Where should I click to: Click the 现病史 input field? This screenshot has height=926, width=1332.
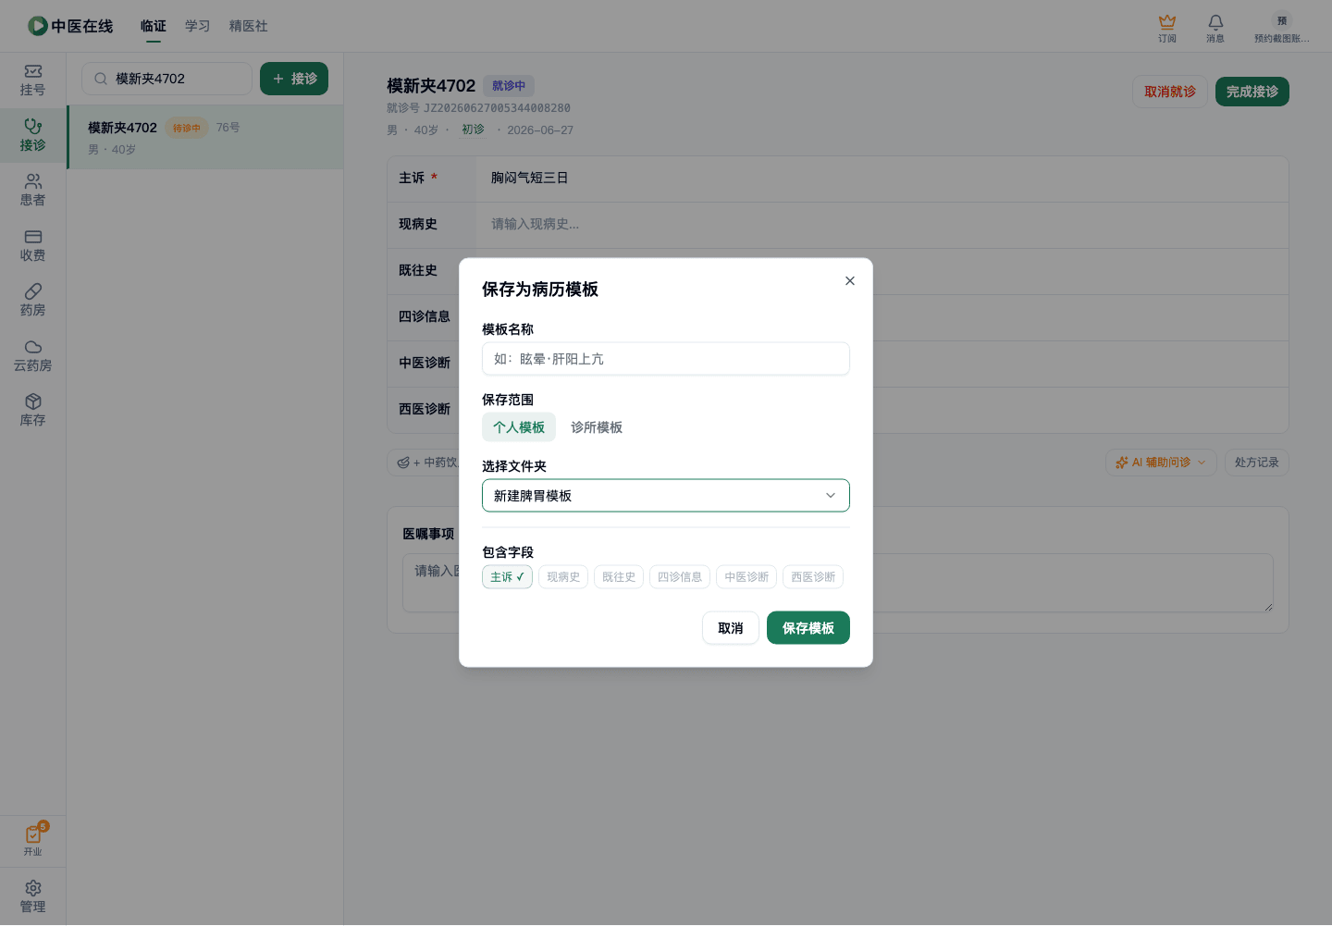coord(883,225)
